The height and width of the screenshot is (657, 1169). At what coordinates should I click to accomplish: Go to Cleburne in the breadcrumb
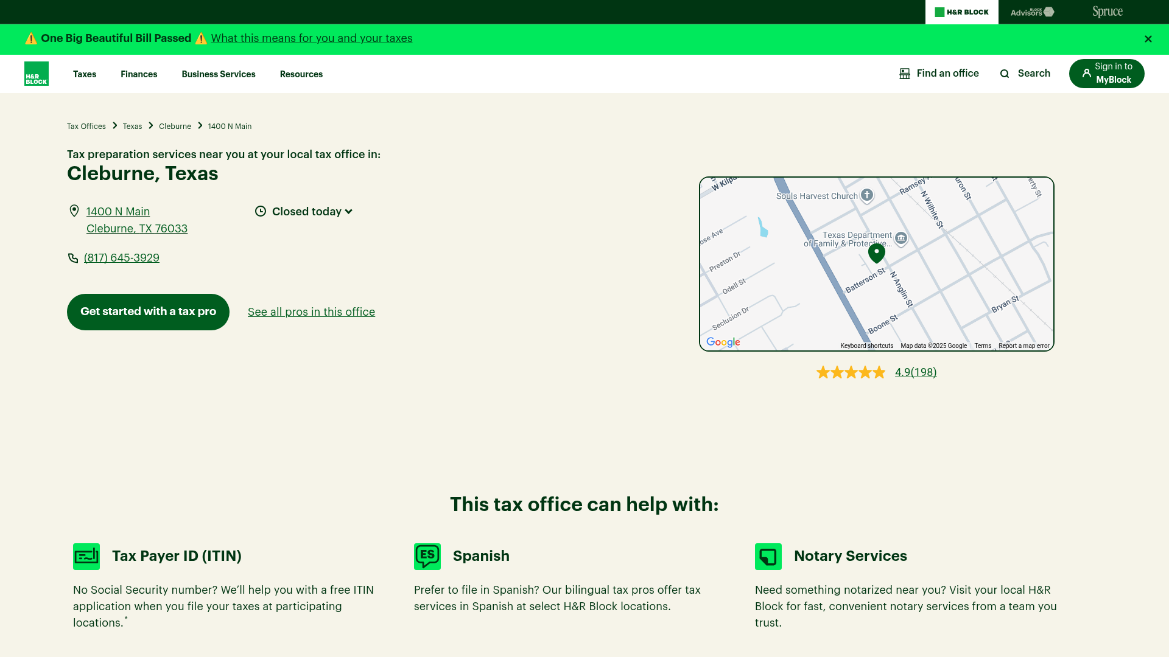[175, 127]
